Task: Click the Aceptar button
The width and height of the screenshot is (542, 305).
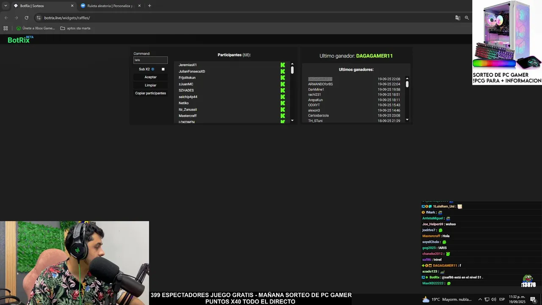Action: [150, 77]
